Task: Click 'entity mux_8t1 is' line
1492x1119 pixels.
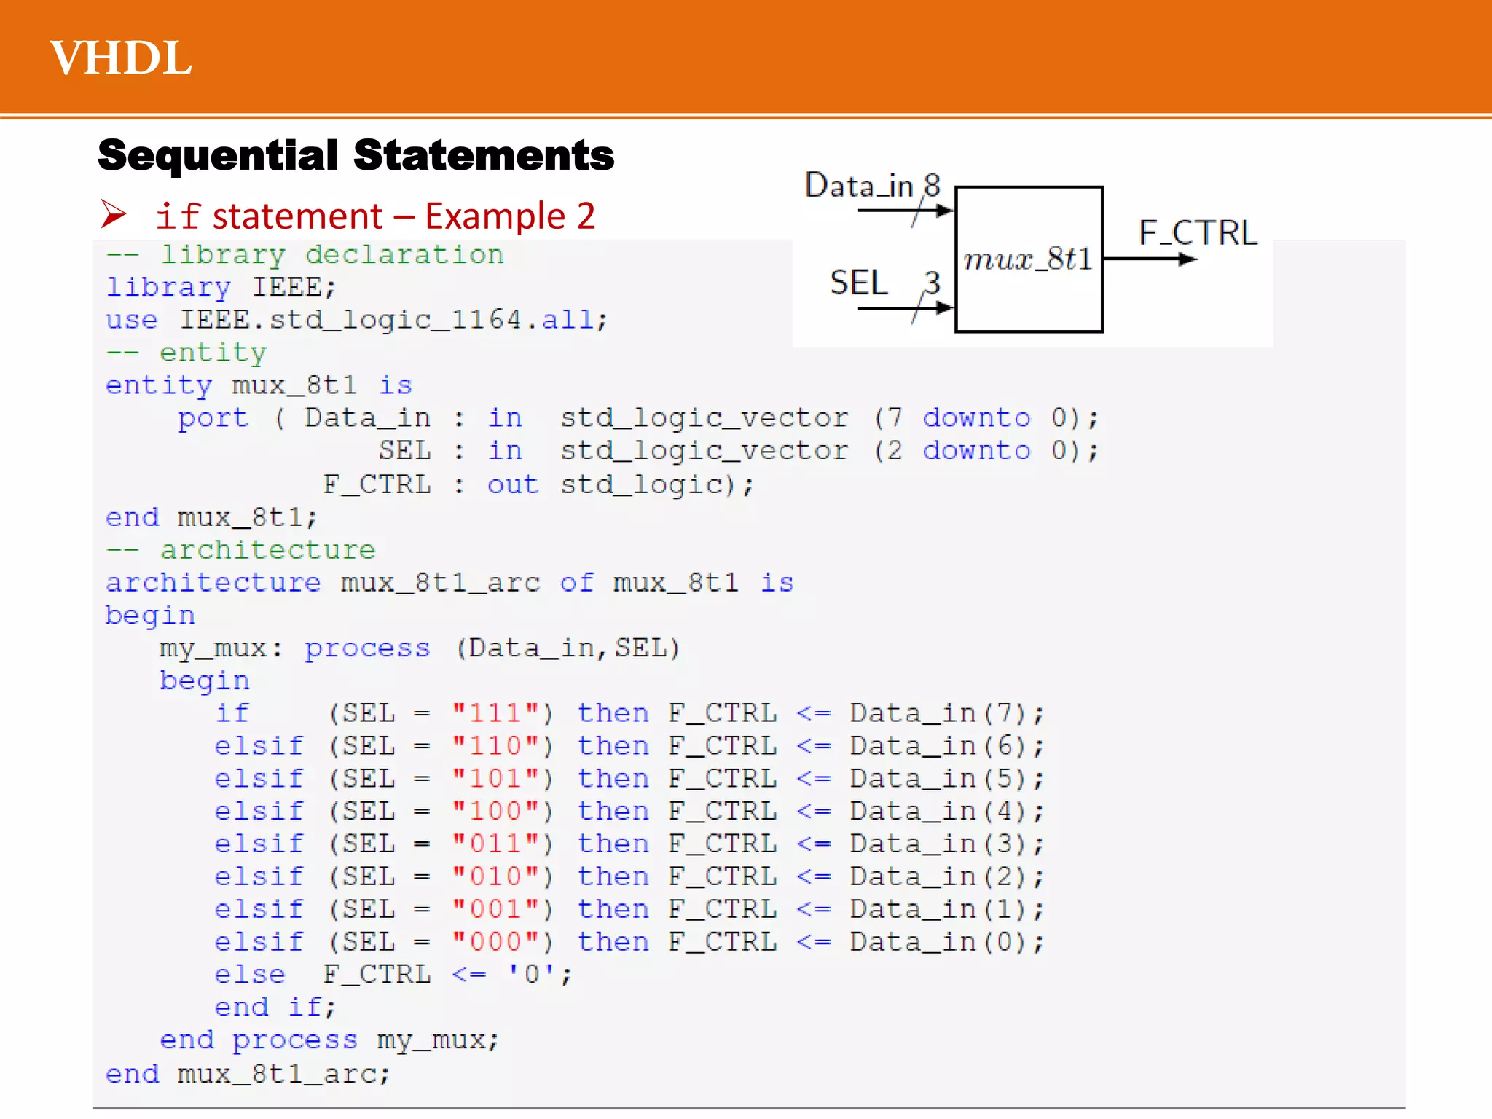Action: pyautogui.click(x=259, y=385)
